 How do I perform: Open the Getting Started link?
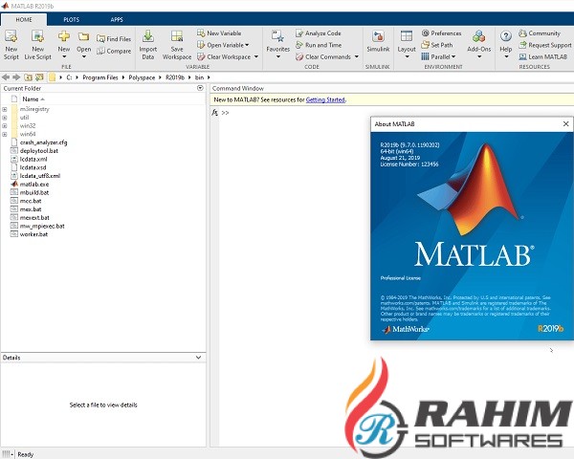pyautogui.click(x=325, y=99)
